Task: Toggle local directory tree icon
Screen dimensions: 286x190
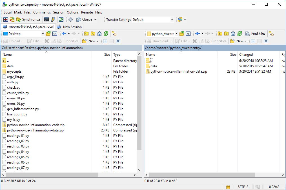Action: (114, 34)
